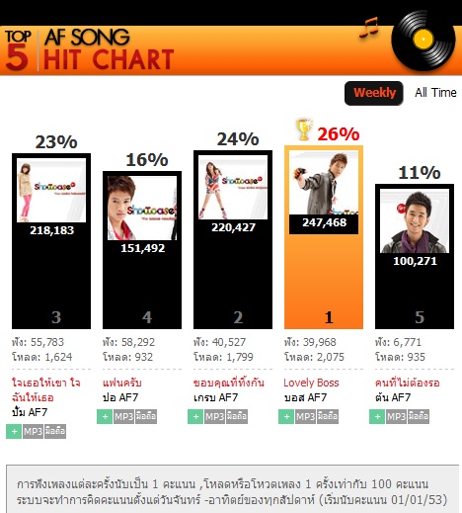Open song link แฟนครับ
Viewport: 462px width, 513px height.
tap(122, 383)
